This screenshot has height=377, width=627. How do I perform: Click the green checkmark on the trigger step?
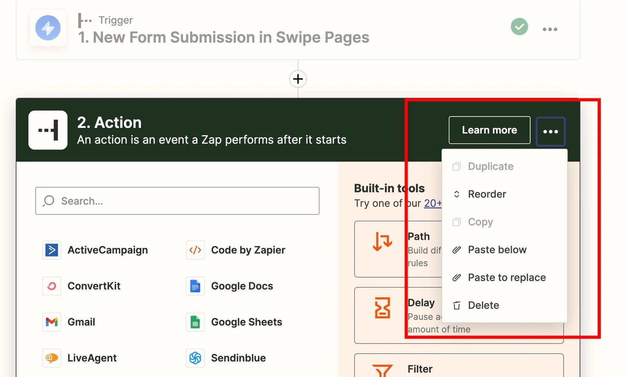coord(519,27)
